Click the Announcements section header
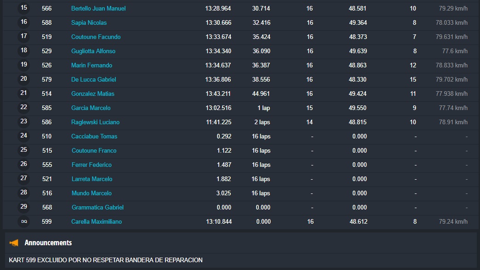The width and height of the screenshot is (480, 270). coord(48,243)
